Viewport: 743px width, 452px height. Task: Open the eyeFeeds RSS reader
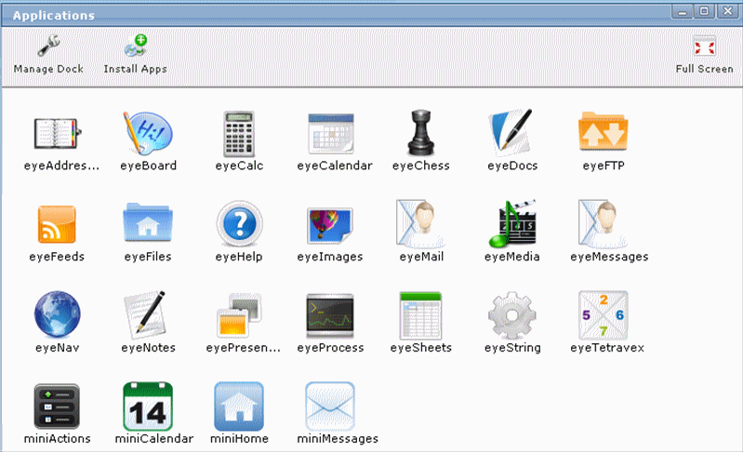[x=57, y=225]
